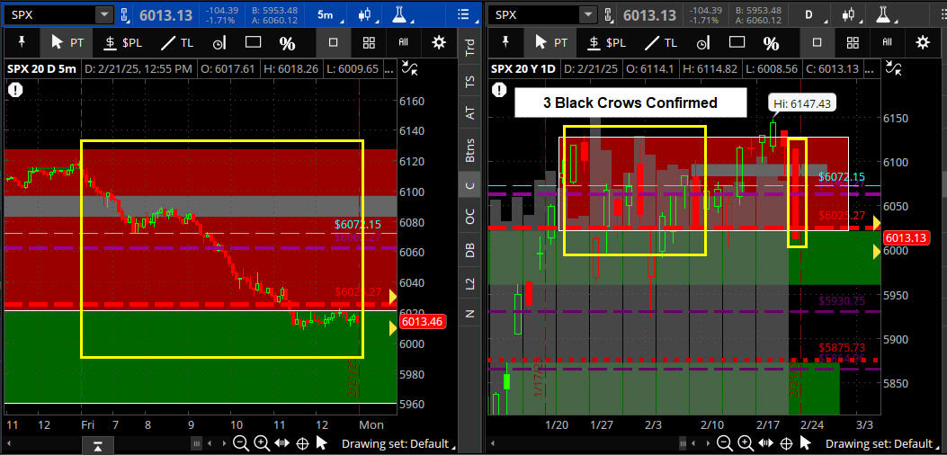Select rectangle drawing tool on right chart

[x=737, y=42]
